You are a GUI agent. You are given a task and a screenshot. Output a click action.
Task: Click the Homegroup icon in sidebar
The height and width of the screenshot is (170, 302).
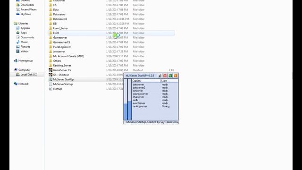click(16, 61)
